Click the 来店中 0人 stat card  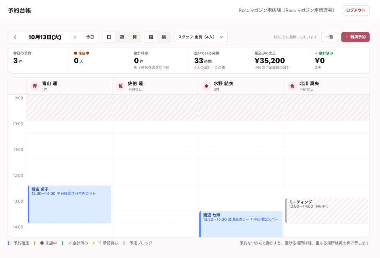click(x=99, y=60)
